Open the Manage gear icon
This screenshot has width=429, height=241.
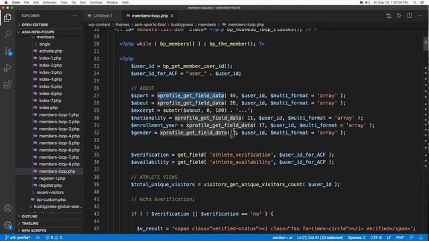click(x=7, y=225)
